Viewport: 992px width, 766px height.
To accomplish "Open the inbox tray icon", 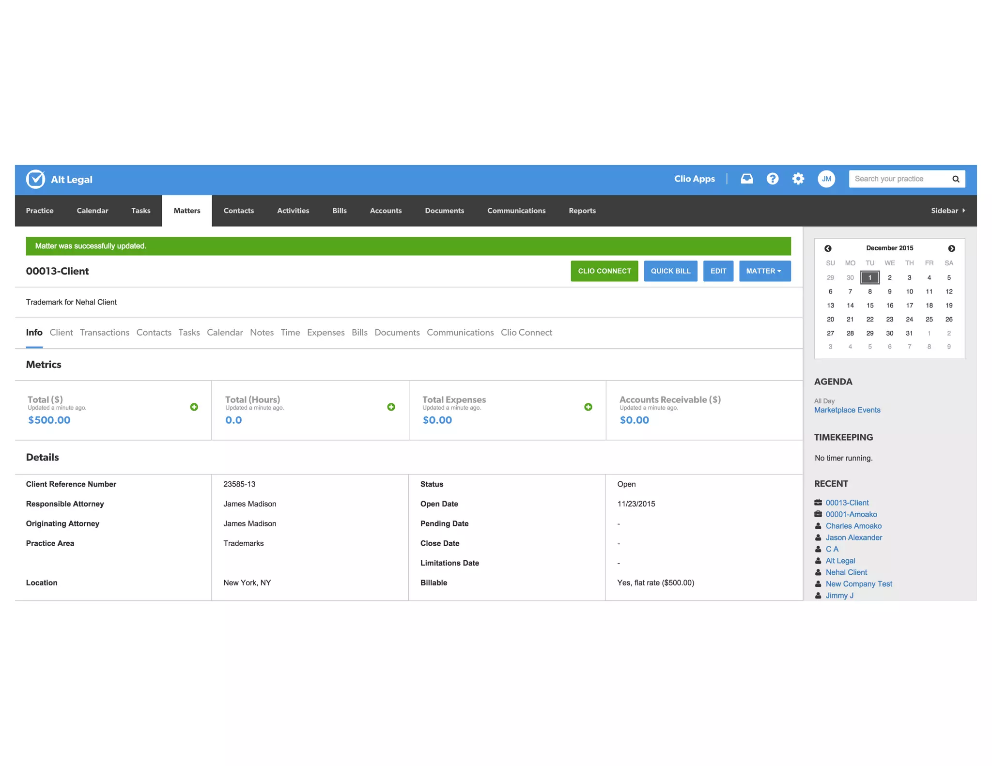I will coord(746,179).
